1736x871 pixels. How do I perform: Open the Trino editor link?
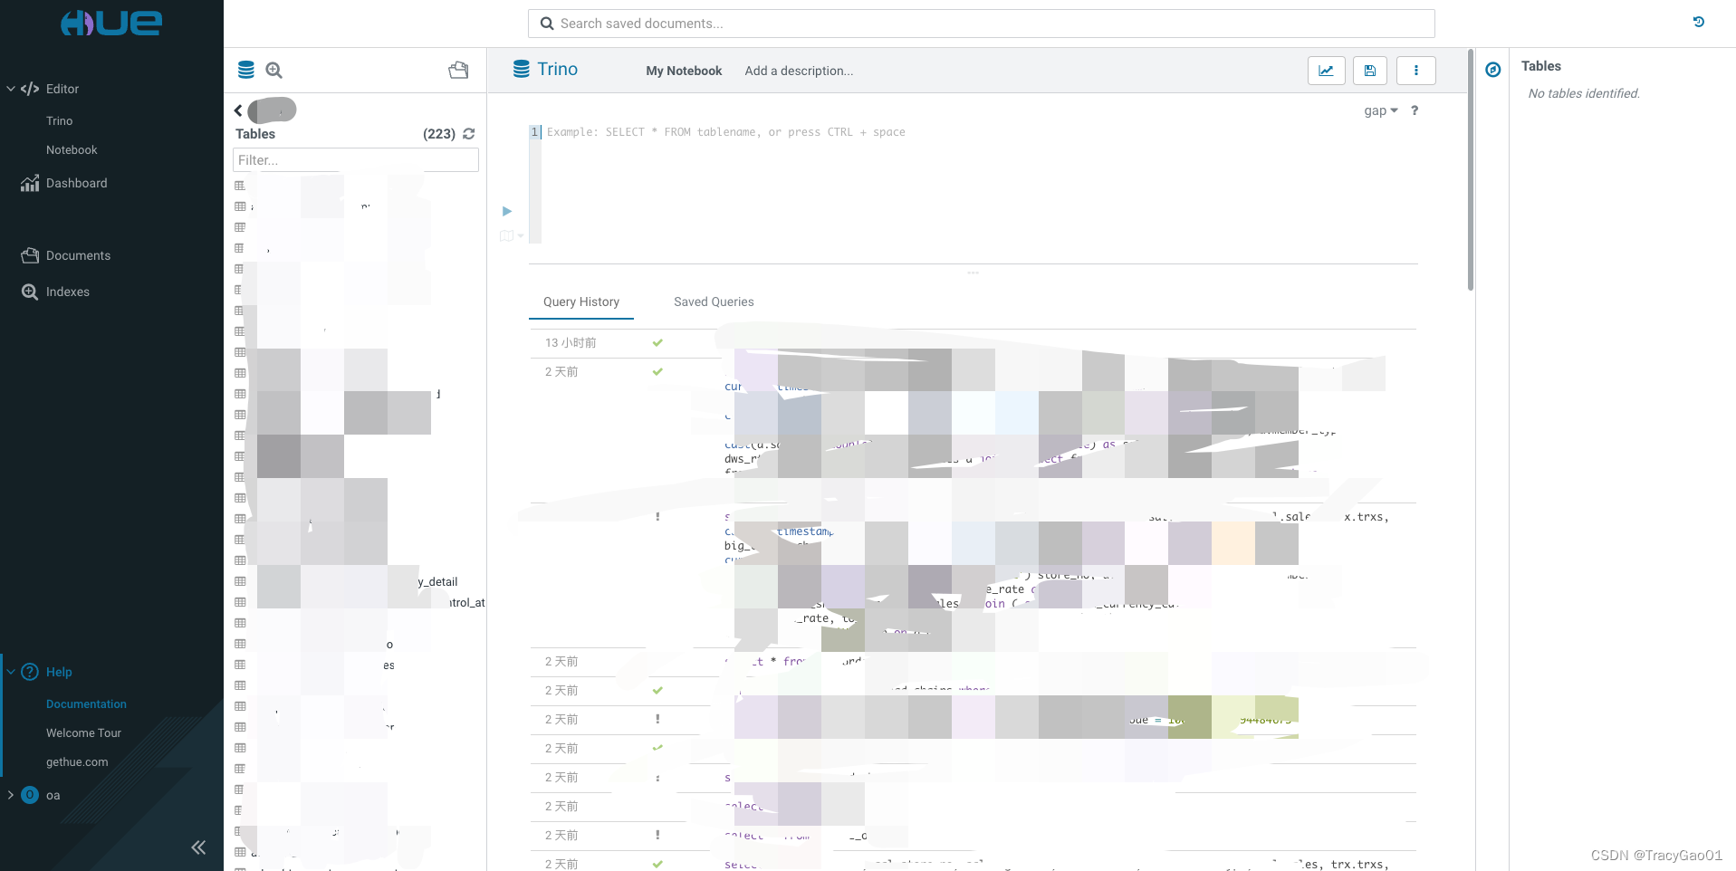pyautogui.click(x=59, y=120)
